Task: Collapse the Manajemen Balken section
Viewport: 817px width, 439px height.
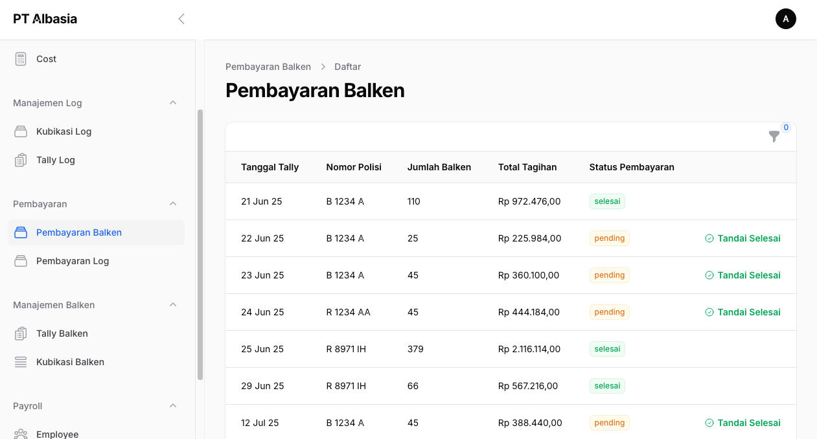Action: 173,305
